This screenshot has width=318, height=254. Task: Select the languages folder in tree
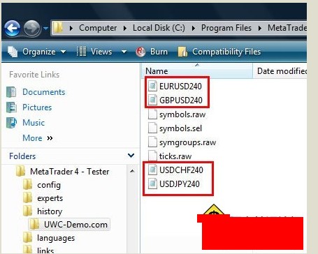(56, 238)
